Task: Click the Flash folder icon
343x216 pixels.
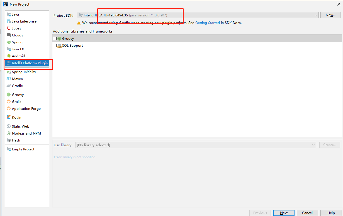Action: (9, 140)
